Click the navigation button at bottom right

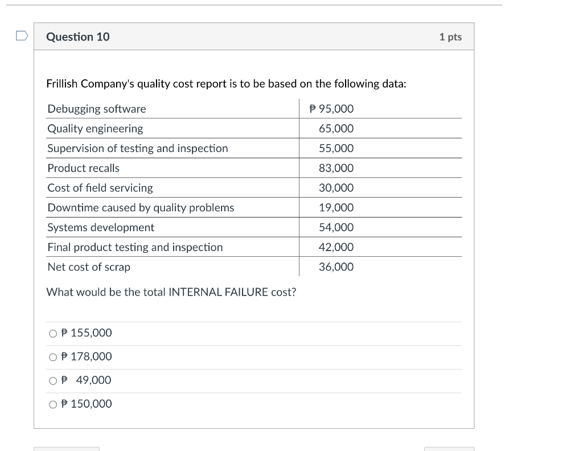point(449,449)
